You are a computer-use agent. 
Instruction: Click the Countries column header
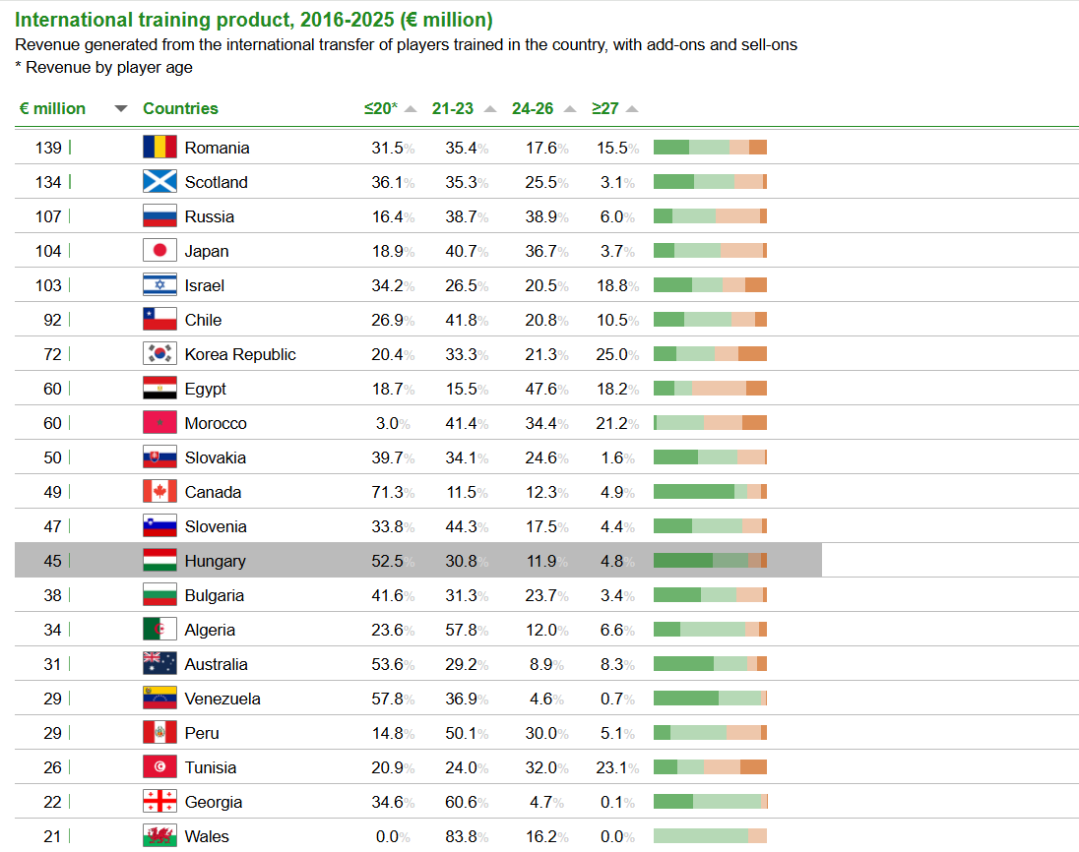[x=180, y=109]
